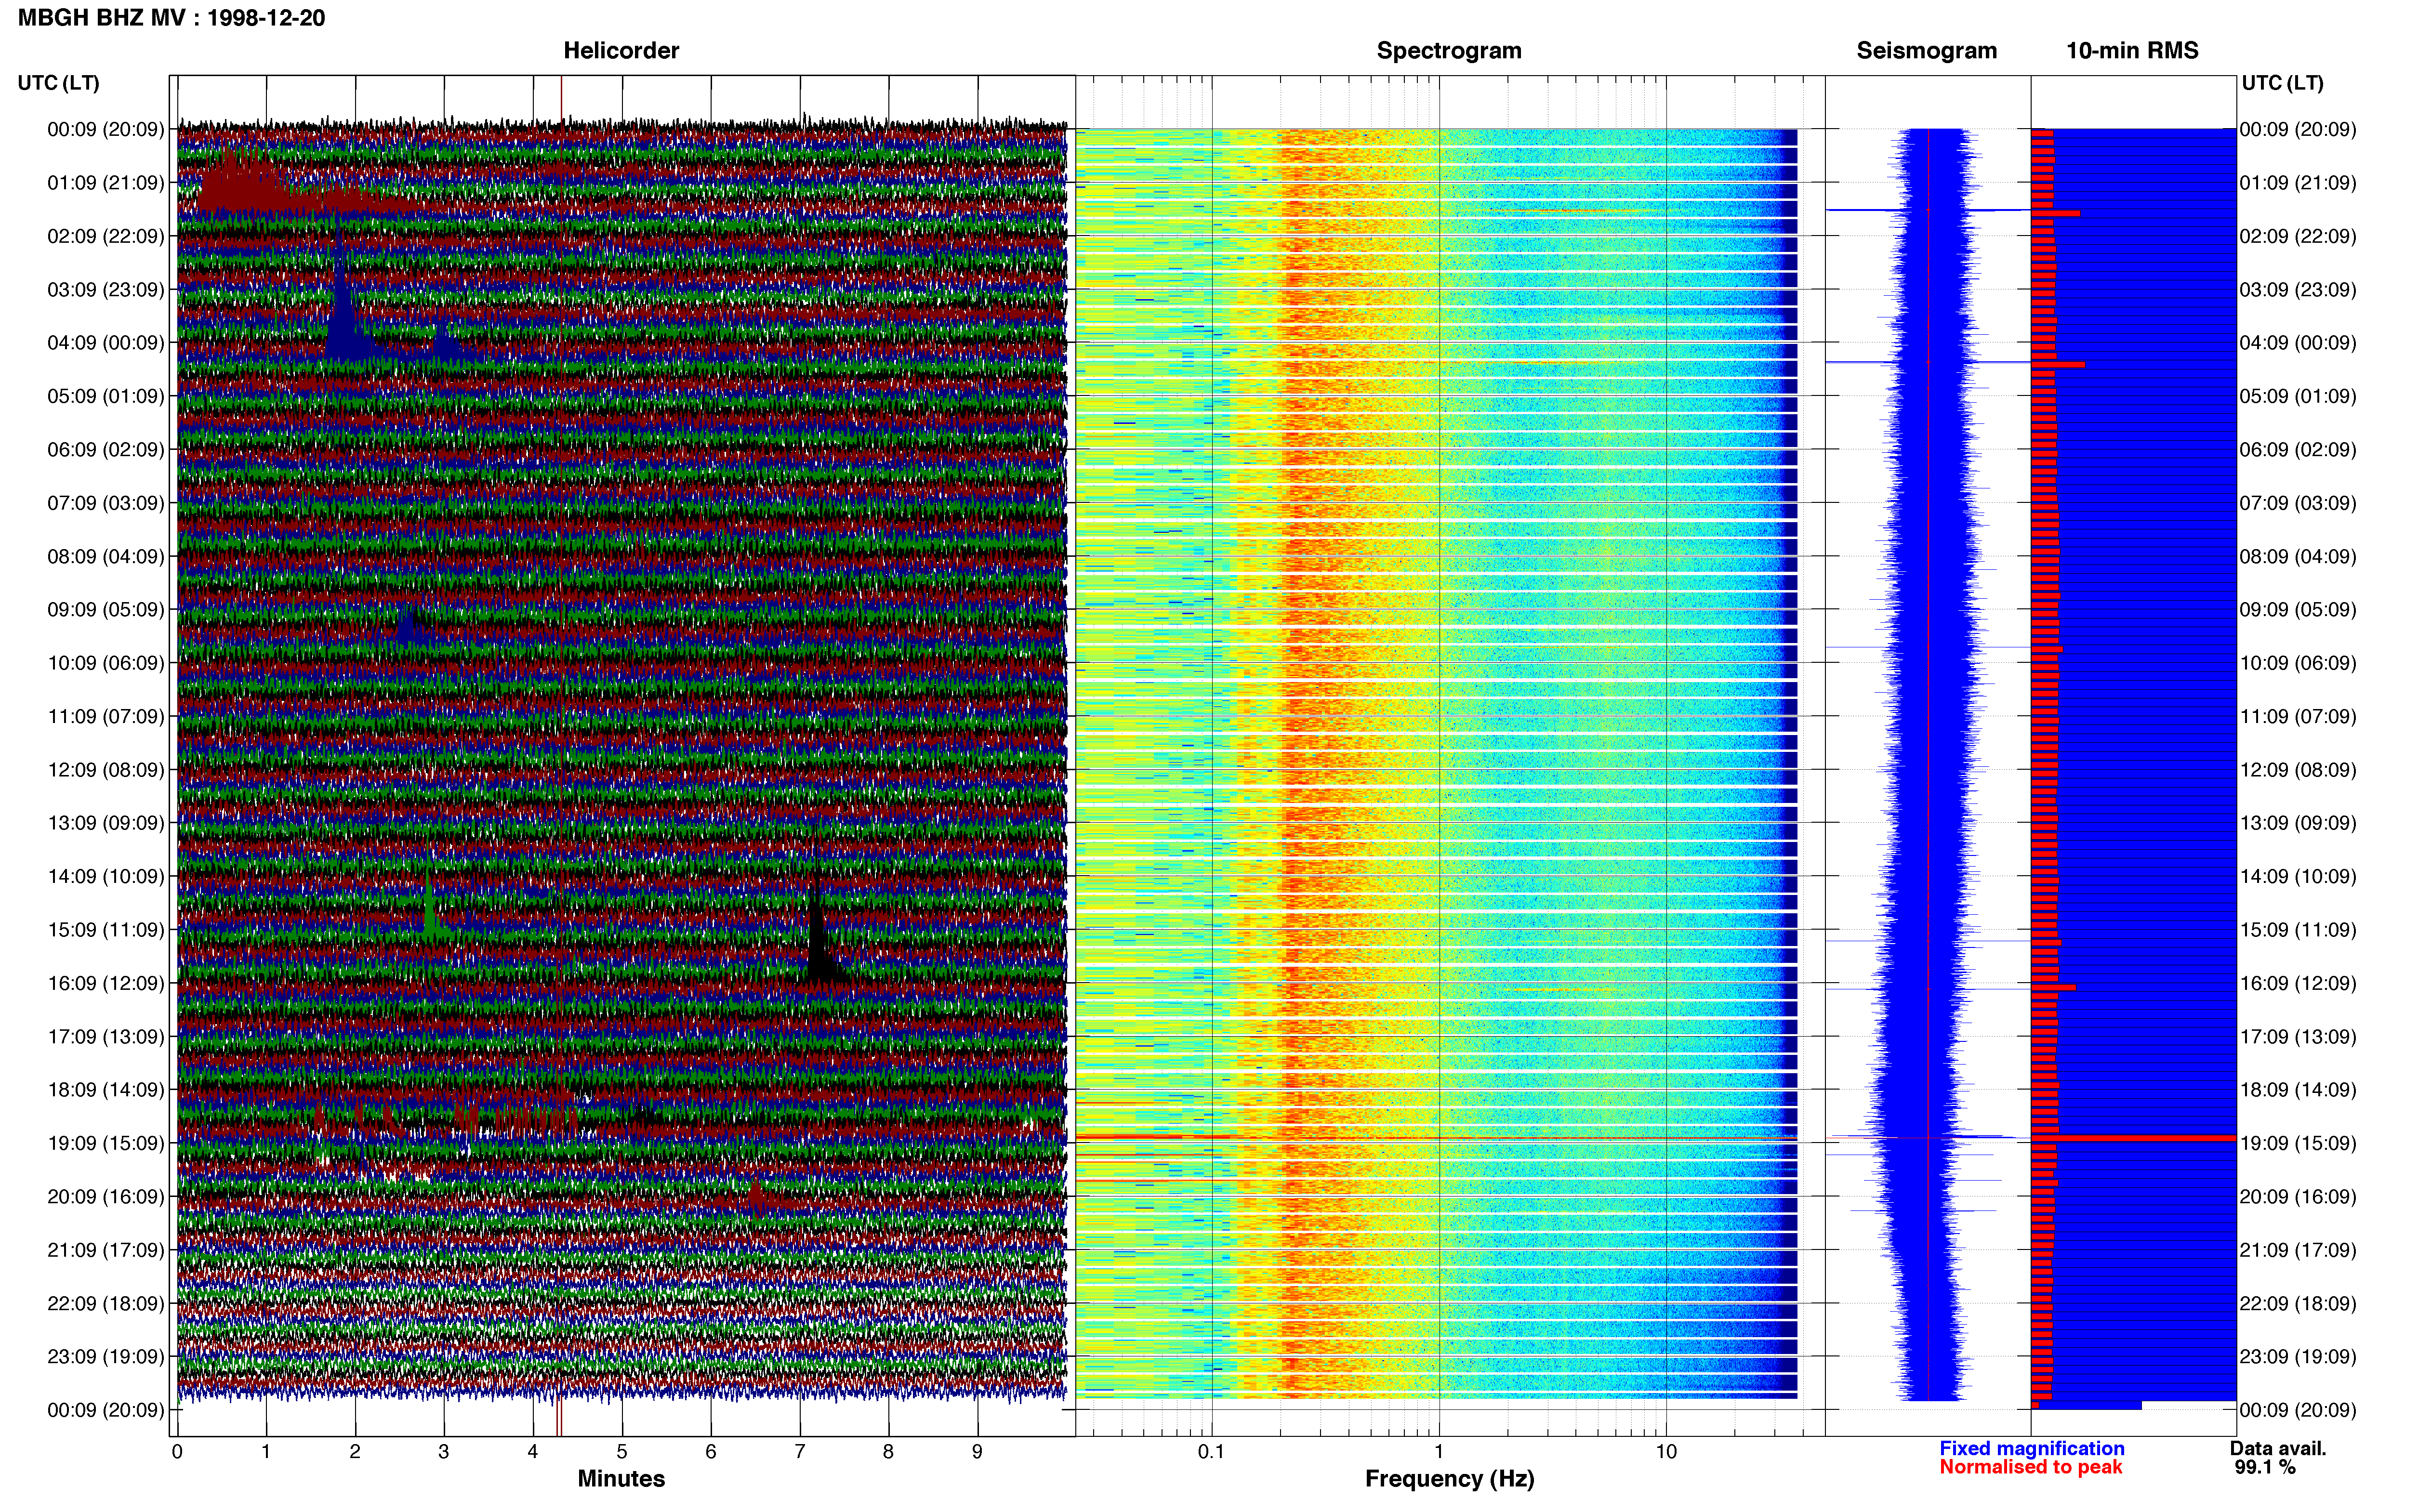Click the Spectrogram panel heading
The image size is (2418, 1512).
tap(1449, 51)
